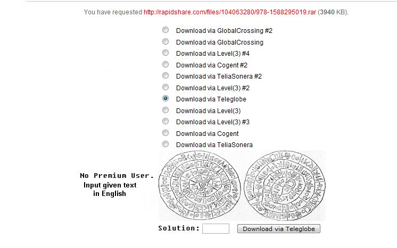Image resolution: width=397 pixels, height=248 pixels.
Task: Select the checked Download via Teleglobe radio
Action: pos(166,98)
